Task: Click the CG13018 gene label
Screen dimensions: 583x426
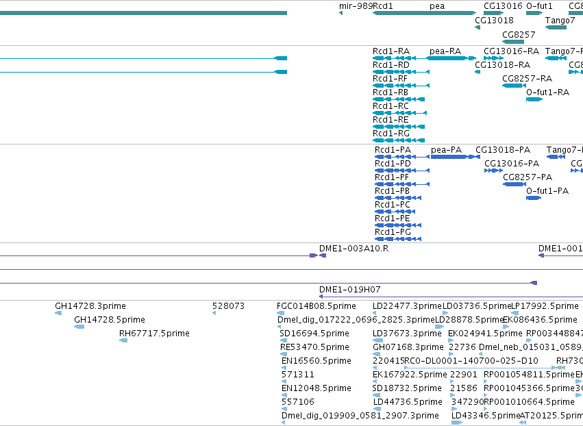Action: (x=494, y=21)
